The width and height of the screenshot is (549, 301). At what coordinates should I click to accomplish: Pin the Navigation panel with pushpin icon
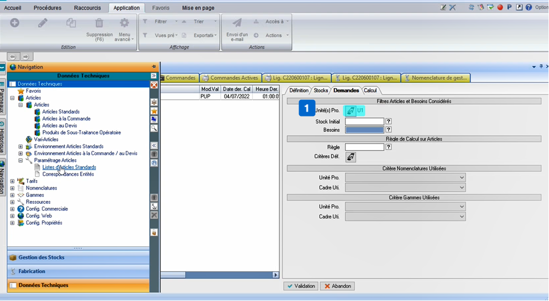[x=154, y=67]
